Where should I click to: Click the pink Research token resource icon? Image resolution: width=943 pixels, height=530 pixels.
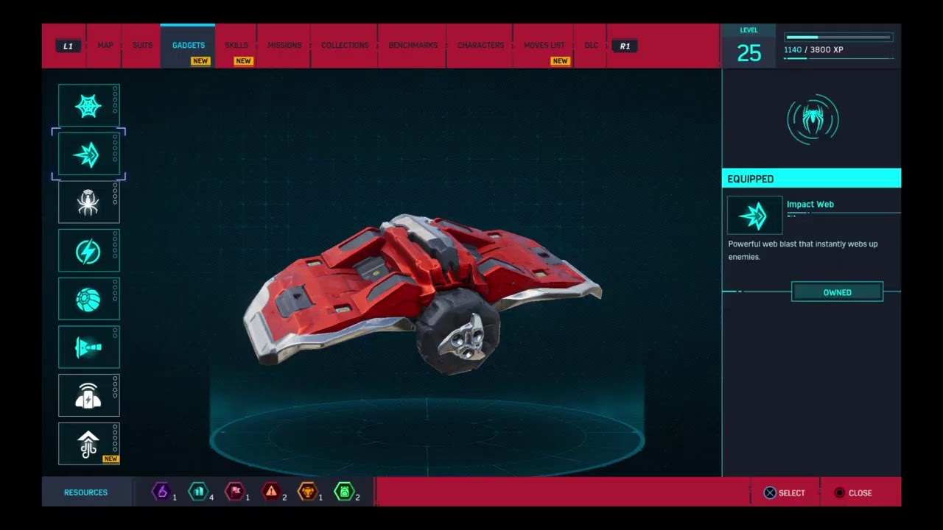coord(234,492)
